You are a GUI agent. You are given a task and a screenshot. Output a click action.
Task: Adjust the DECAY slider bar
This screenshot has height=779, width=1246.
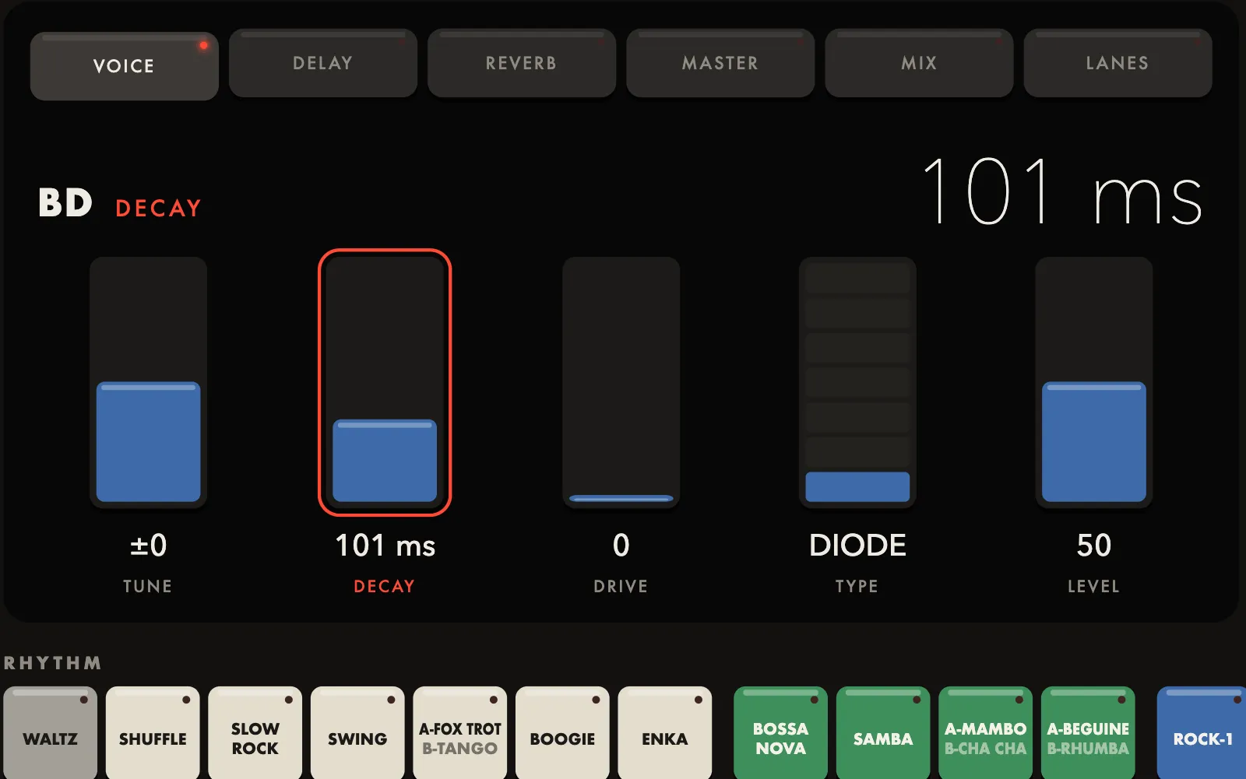point(385,382)
